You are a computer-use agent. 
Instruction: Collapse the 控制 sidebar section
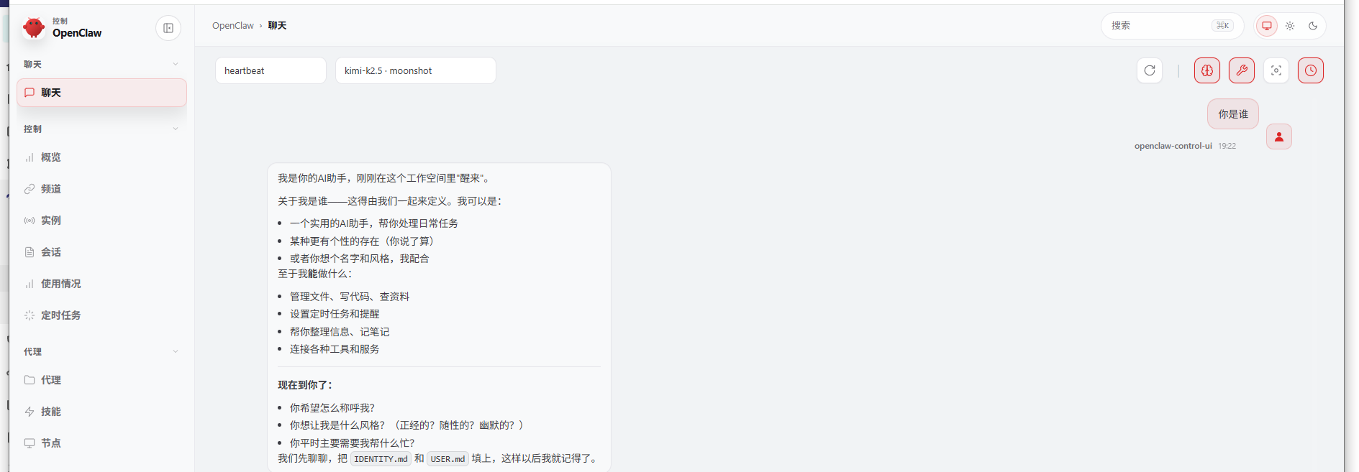(175, 129)
